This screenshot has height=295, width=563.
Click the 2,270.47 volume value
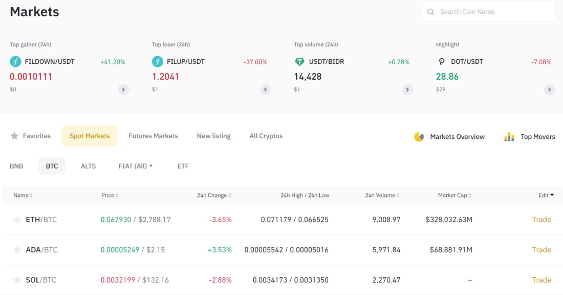(386, 280)
